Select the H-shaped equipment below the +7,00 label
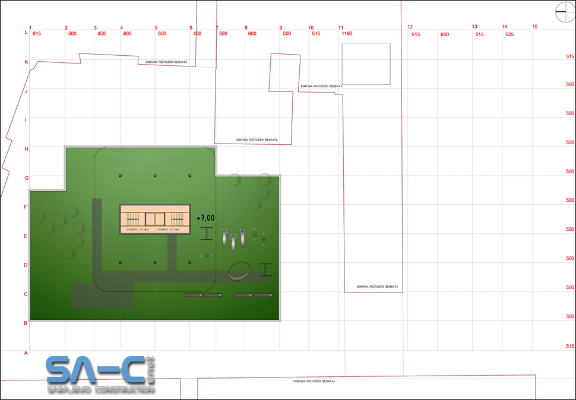Screen dimensions: 576x400 click(207, 234)
